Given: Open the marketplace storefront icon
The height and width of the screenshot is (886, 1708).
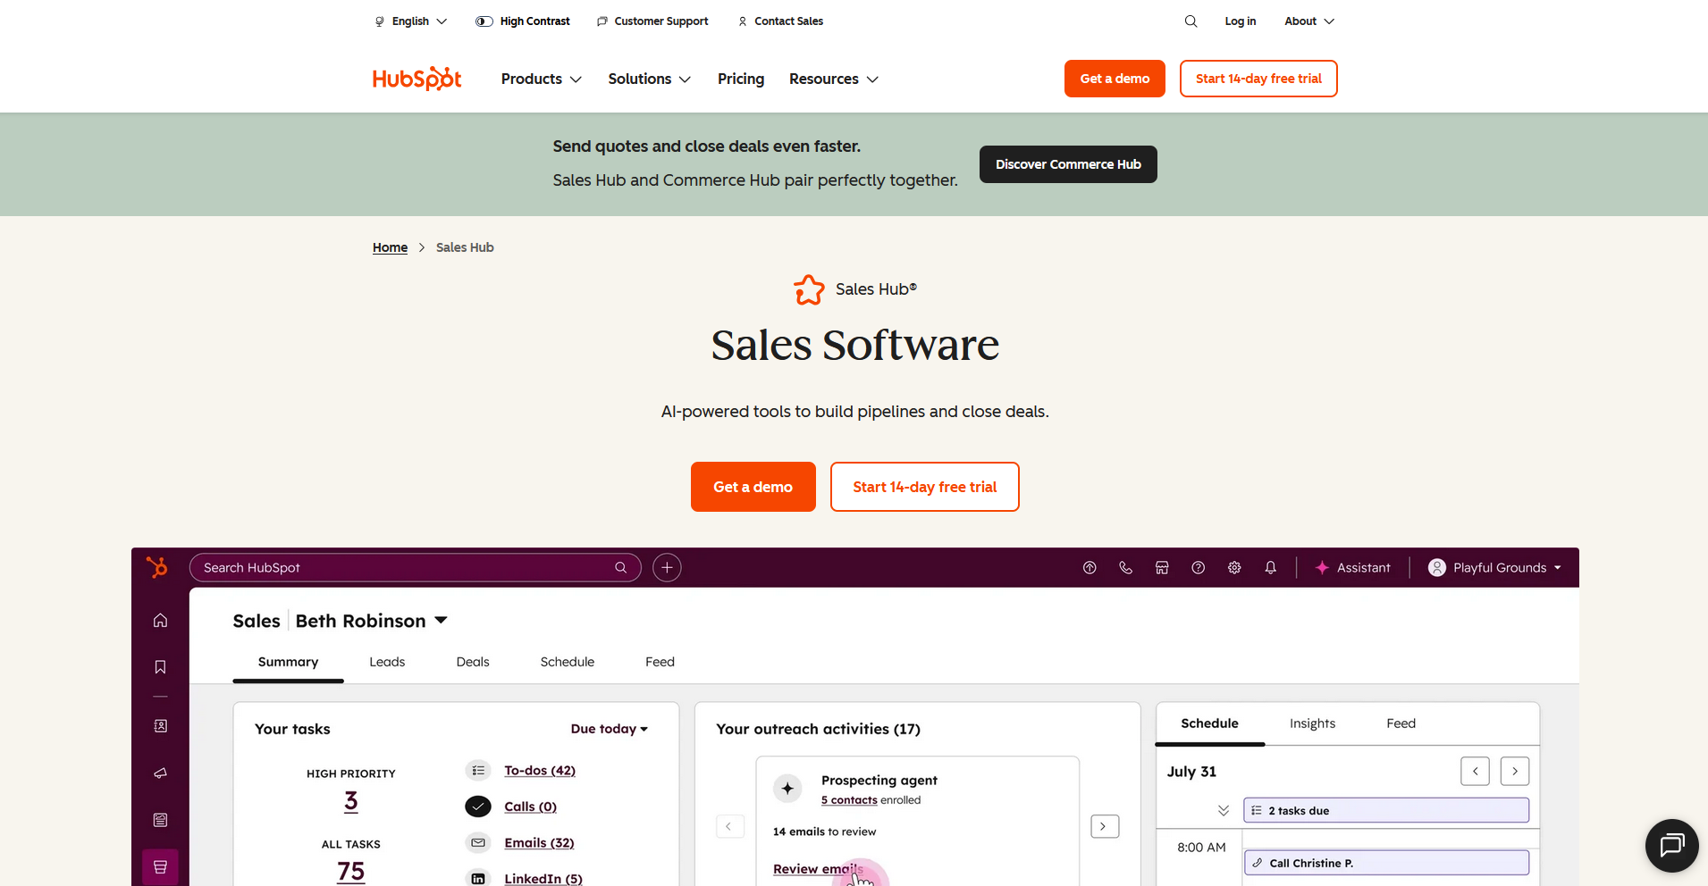Looking at the screenshot, I should coord(1162,567).
